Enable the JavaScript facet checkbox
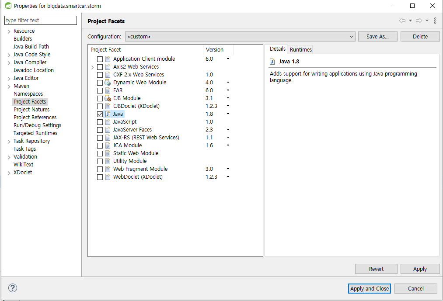 pyautogui.click(x=100, y=122)
